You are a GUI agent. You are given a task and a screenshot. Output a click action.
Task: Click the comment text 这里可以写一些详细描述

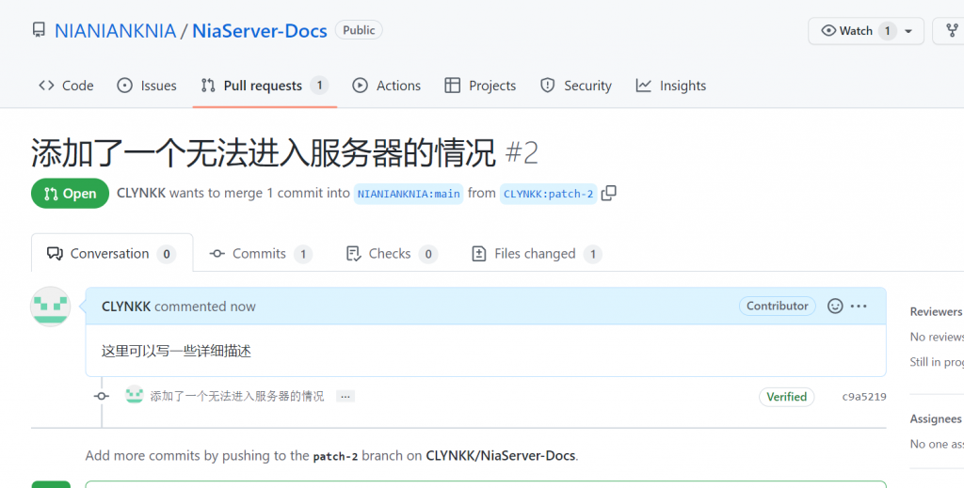(176, 351)
